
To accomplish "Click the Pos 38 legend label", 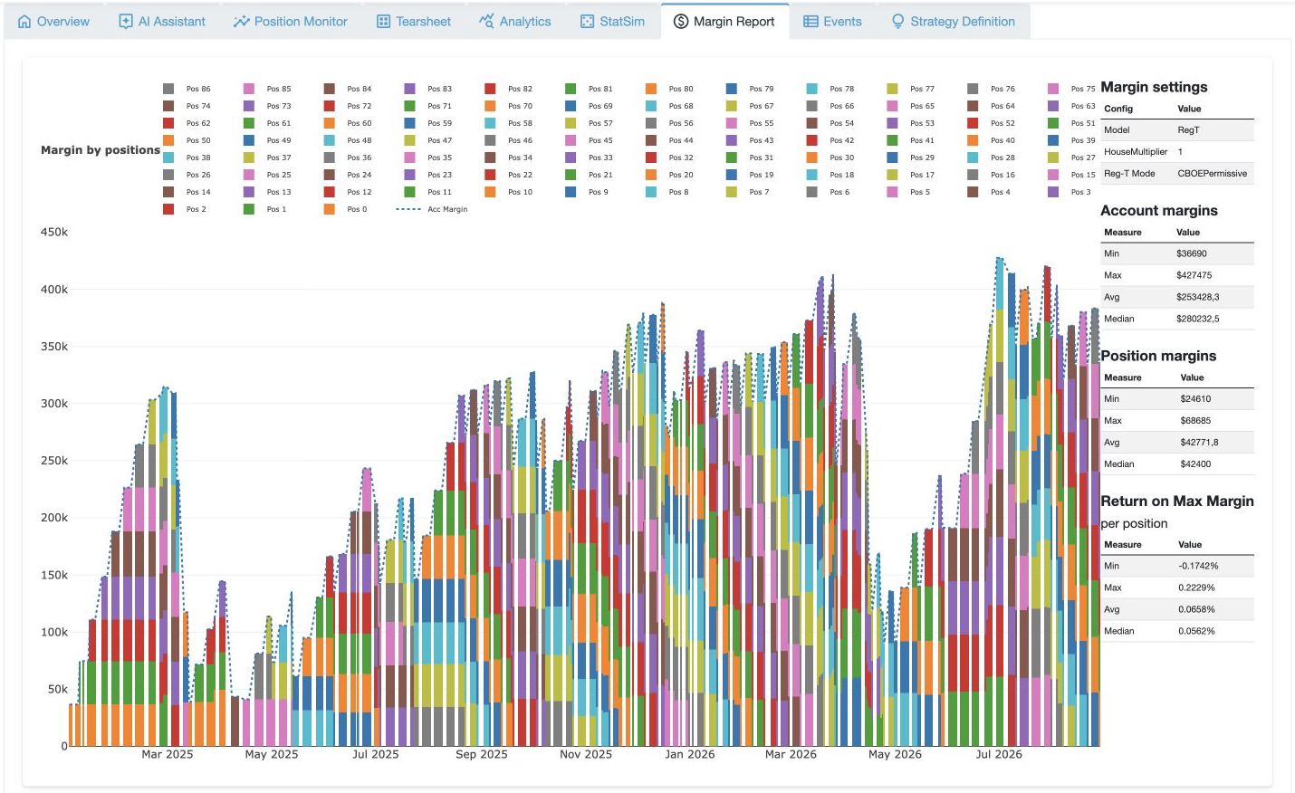I will tap(198, 158).
